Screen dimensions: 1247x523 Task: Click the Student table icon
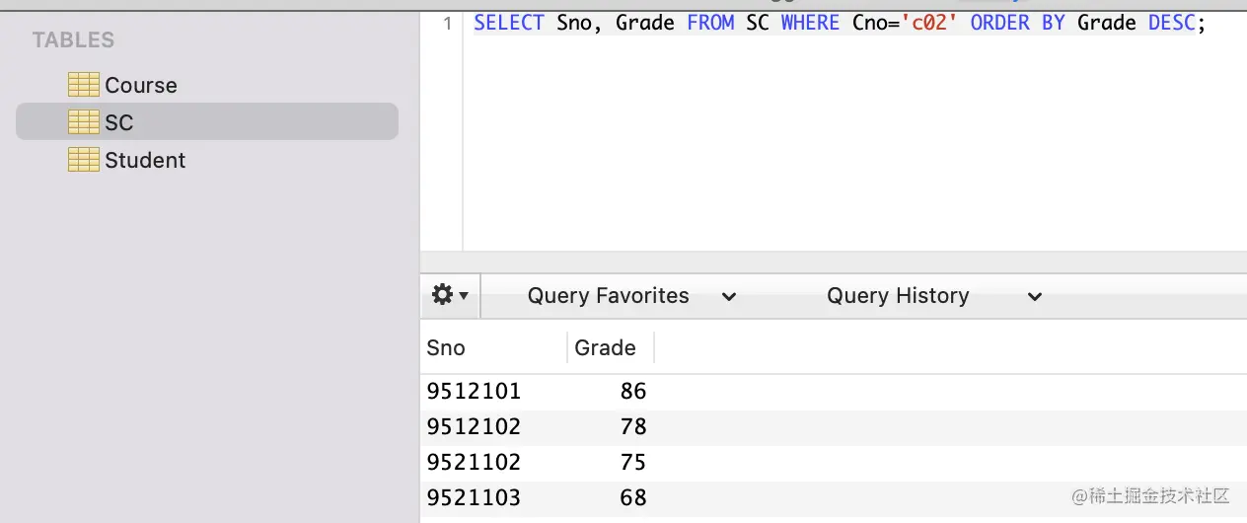click(x=83, y=160)
